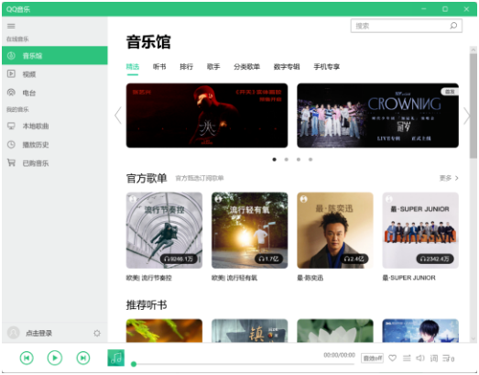
Task: Click the scrollbar down arrow
Action: (474, 338)
